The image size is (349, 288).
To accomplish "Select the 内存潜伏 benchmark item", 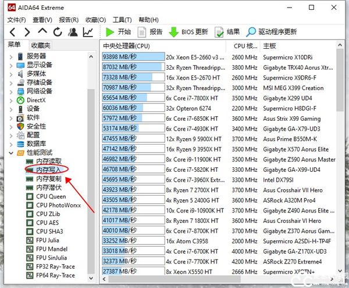I will coord(49,188).
